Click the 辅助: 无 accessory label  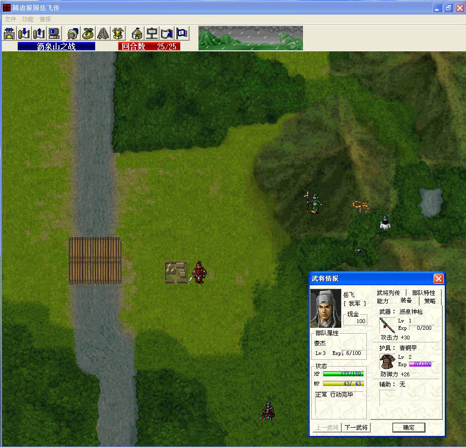click(x=393, y=384)
